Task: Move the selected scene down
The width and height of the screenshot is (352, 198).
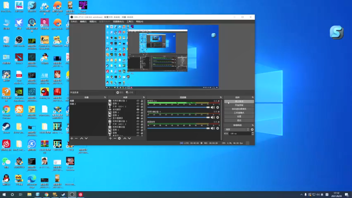Action: pyautogui.click(x=86, y=138)
